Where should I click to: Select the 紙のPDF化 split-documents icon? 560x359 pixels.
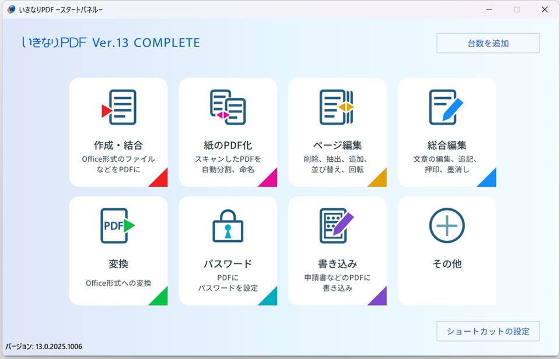(228, 107)
